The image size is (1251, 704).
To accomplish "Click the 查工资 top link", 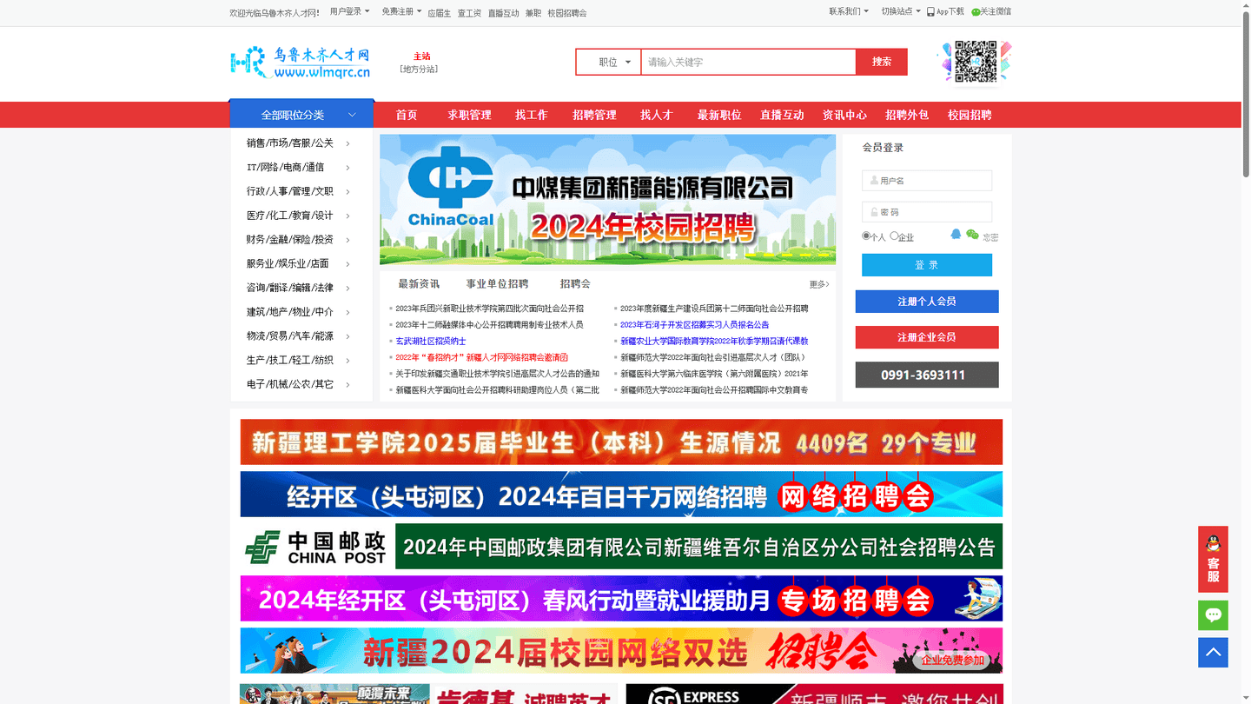I will click(469, 13).
